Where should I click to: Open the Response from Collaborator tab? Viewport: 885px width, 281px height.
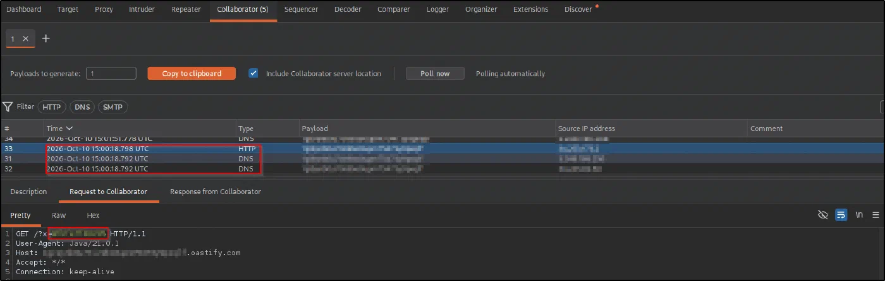click(216, 192)
